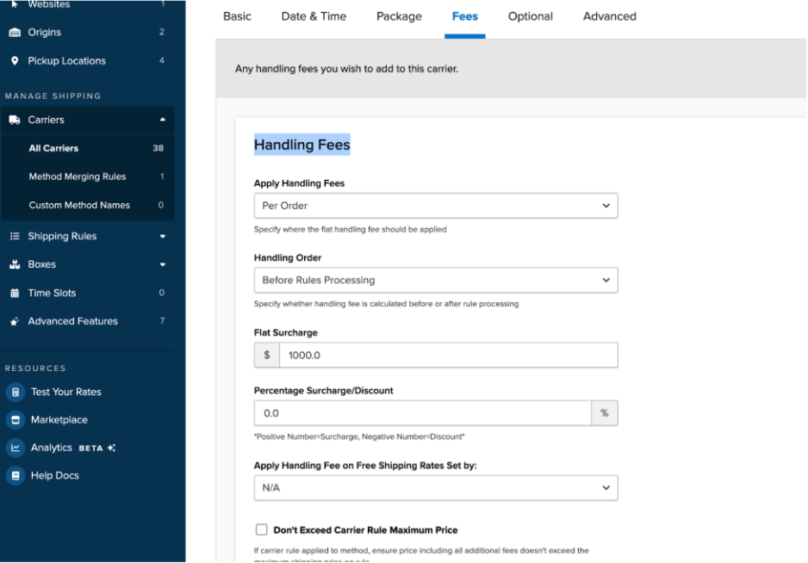Viewport: 808px width, 563px height.
Task: Click the Analytics chart icon
Action: coord(15,449)
